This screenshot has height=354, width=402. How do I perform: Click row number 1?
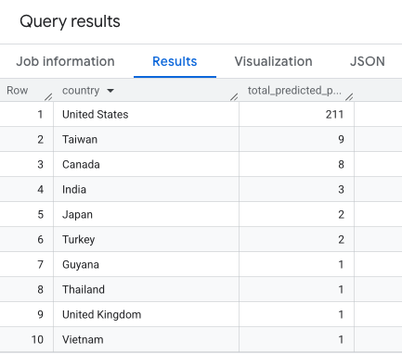(x=40, y=114)
